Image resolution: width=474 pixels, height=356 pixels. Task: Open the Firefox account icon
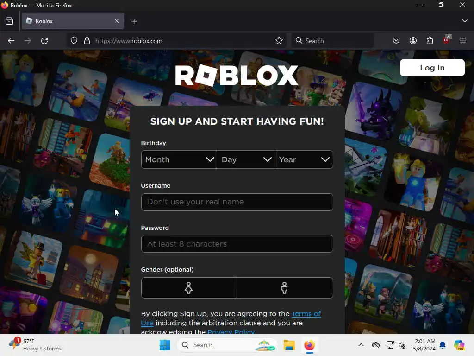point(413,41)
